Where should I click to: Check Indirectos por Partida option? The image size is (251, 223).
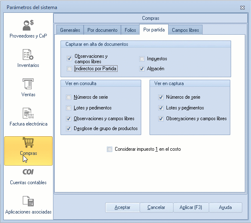(69, 69)
